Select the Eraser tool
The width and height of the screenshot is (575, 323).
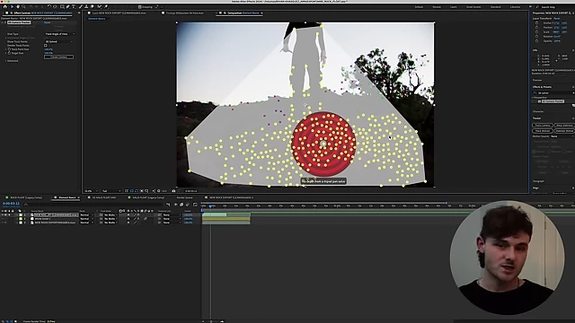tap(92, 6)
